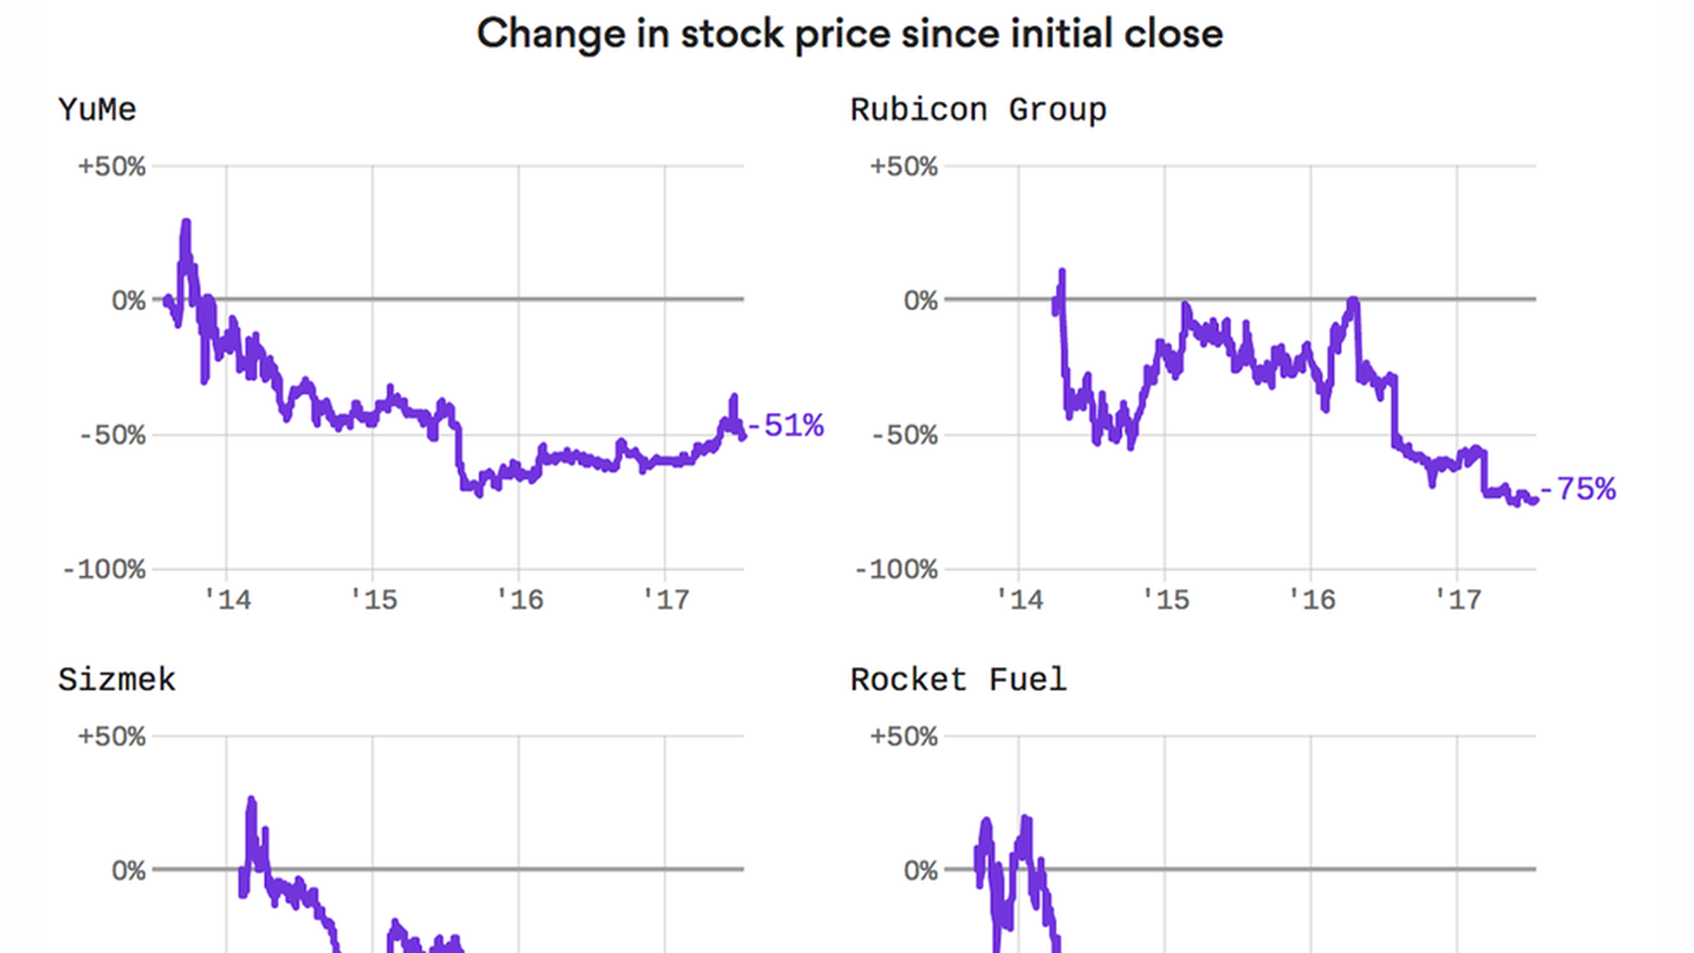Click the Sizmek chart heading

click(116, 680)
